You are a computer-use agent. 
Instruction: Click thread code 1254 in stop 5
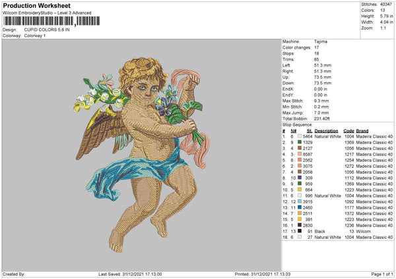coord(349,160)
